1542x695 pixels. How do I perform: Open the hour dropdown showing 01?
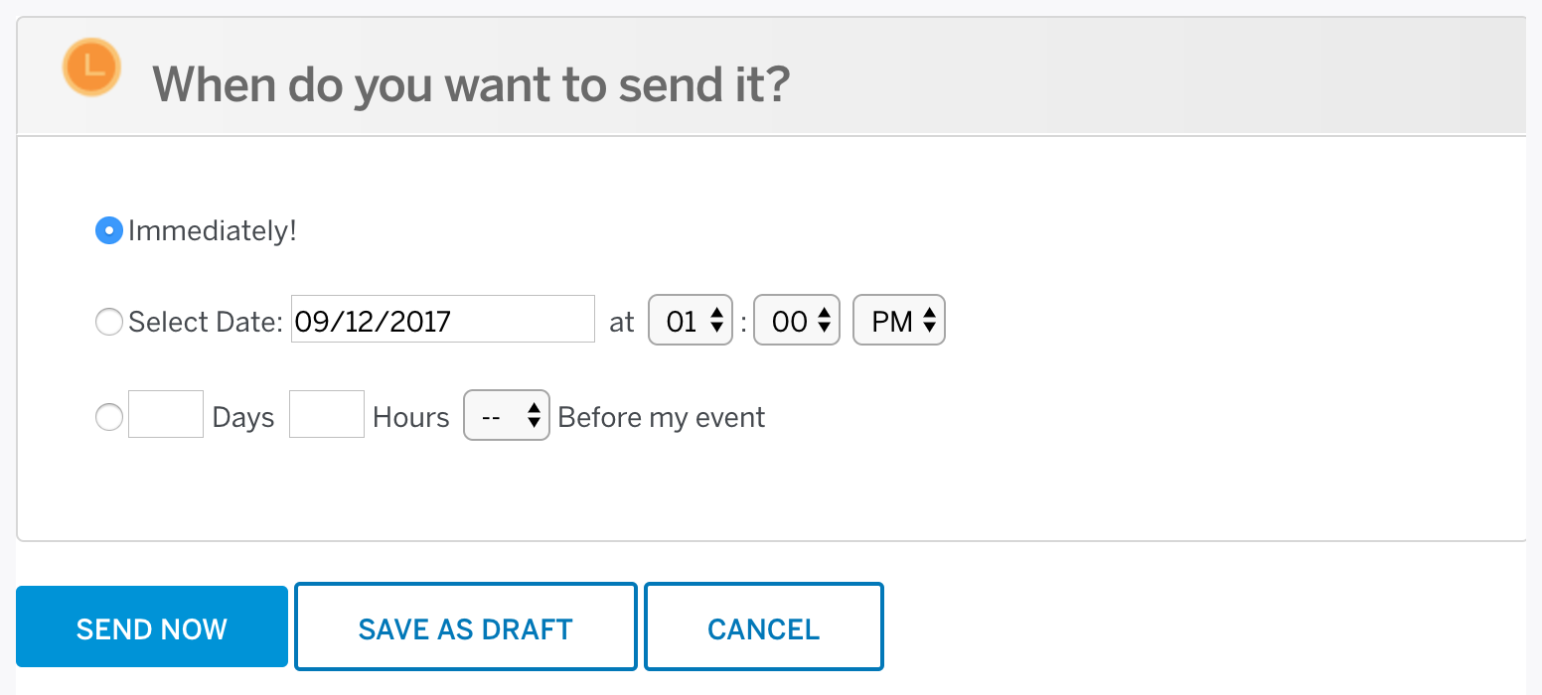pyautogui.click(x=691, y=320)
